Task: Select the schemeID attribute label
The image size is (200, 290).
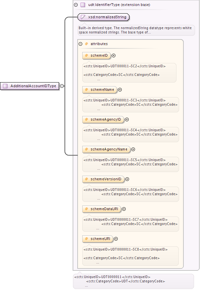Action: (x=99, y=55)
